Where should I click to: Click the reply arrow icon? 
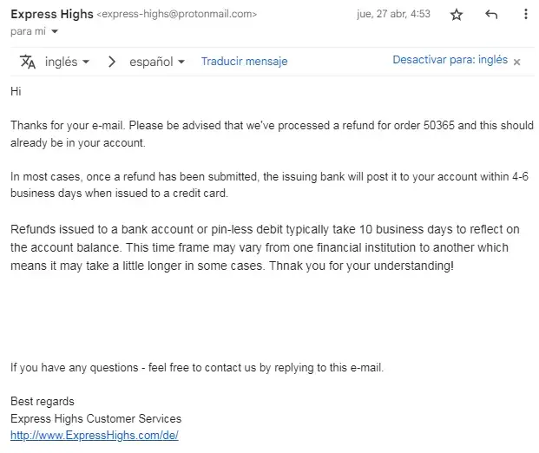pyautogui.click(x=491, y=15)
